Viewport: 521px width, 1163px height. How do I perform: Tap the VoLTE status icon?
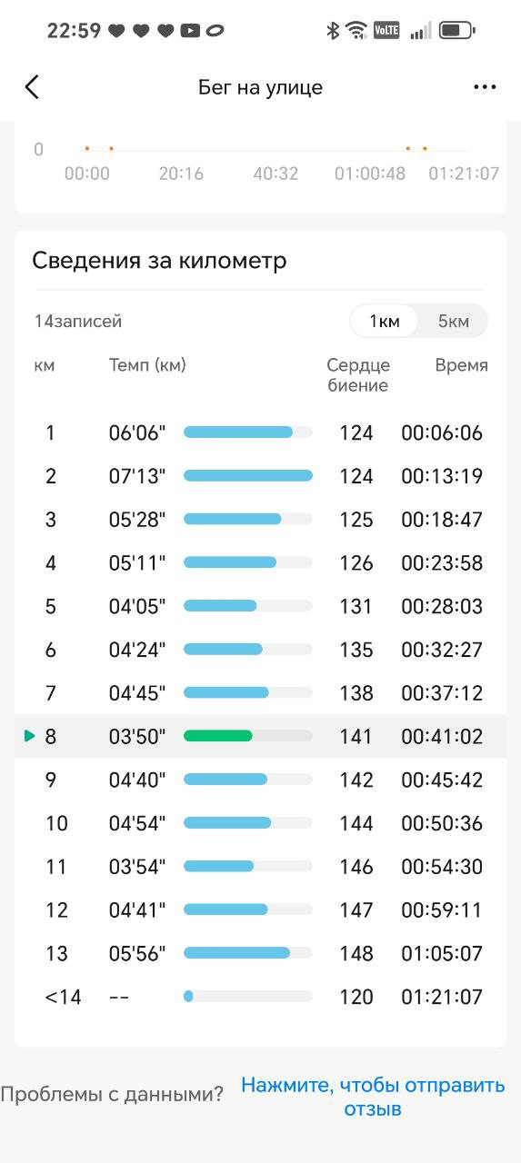386,30
